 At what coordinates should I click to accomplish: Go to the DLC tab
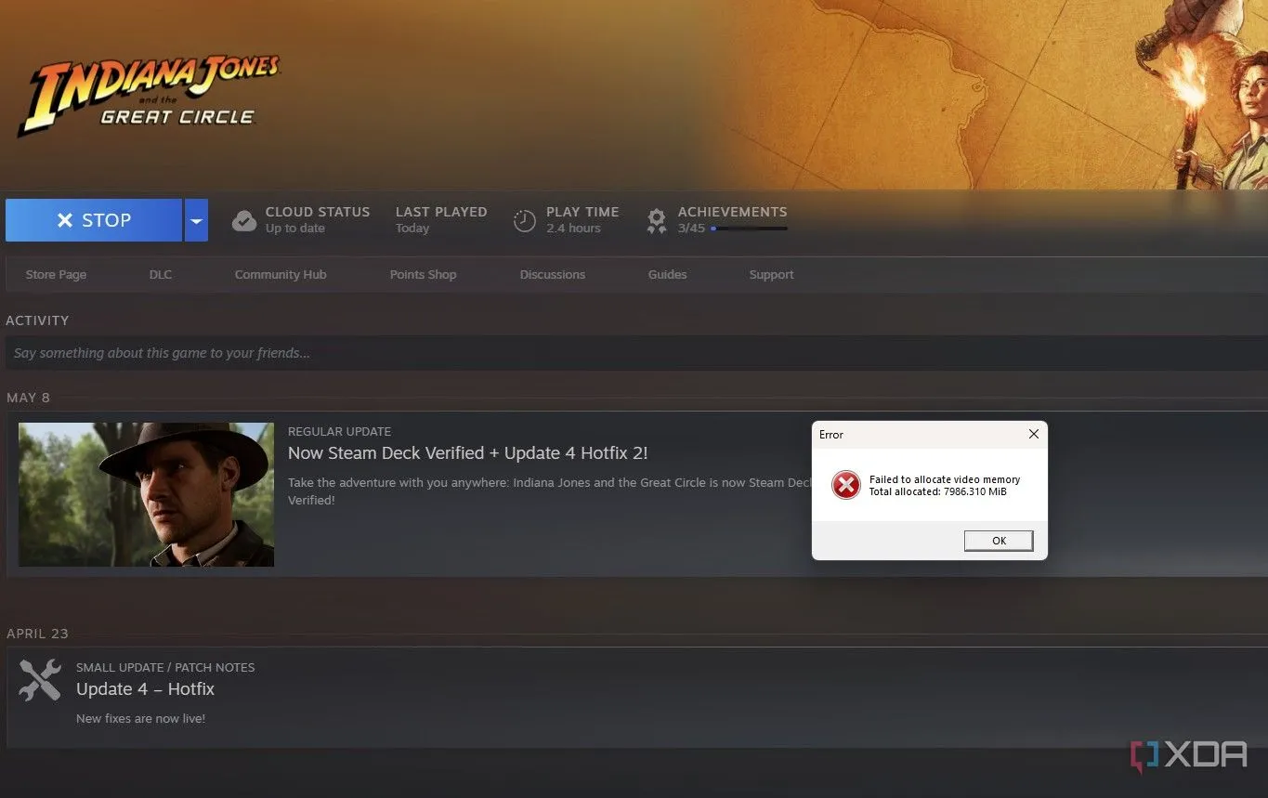pyautogui.click(x=161, y=275)
